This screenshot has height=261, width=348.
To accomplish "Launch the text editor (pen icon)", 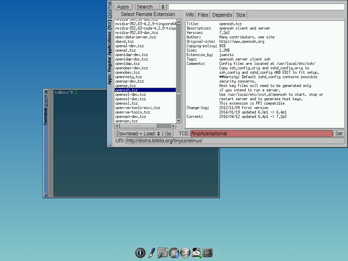I will pos(151,253).
